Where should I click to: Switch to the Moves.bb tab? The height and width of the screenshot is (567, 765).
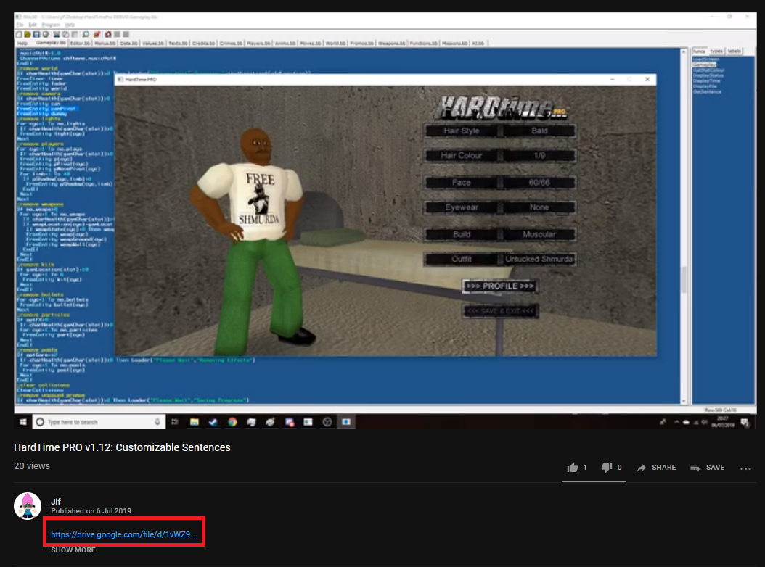pos(311,43)
